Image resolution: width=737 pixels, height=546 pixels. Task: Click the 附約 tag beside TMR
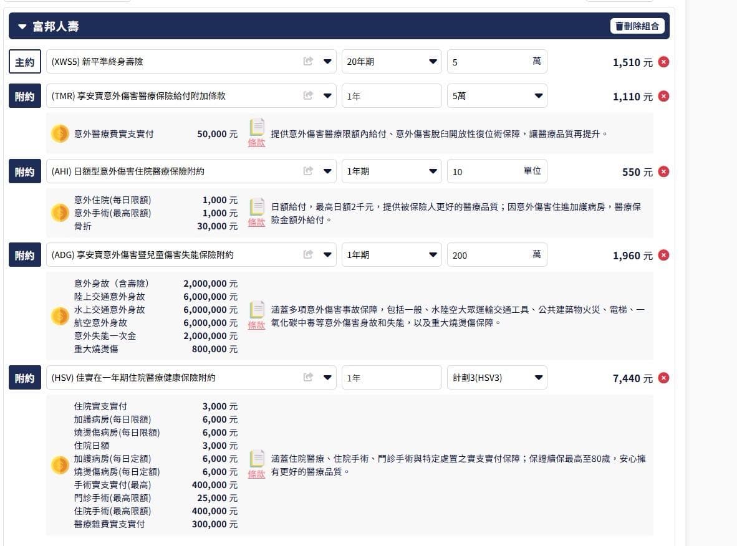(x=25, y=96)
